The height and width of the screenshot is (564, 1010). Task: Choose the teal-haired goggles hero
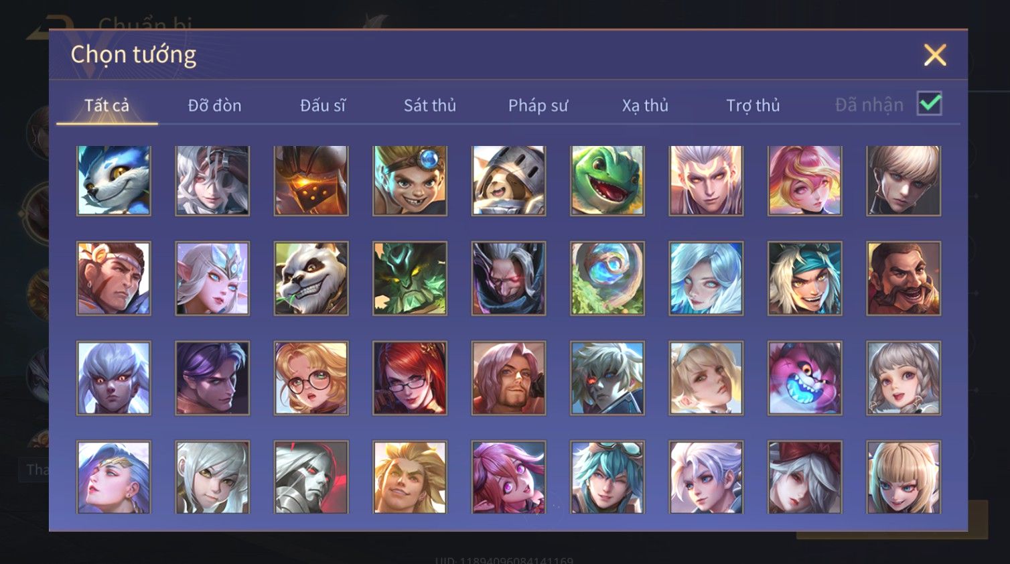click(607, 477)
